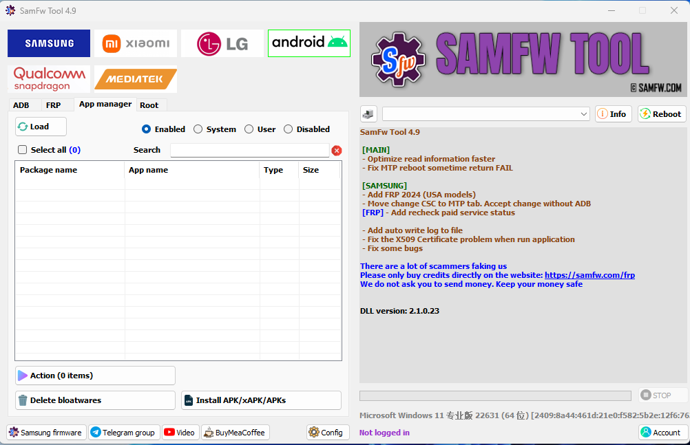The image size is (690, 445).
Task: Click the Reboot button
Action: tap(661, 114)
